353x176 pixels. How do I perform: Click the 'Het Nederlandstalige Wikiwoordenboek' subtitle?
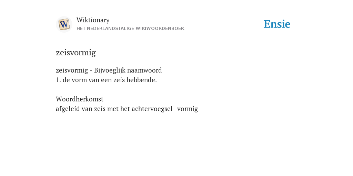coord(130,29)
